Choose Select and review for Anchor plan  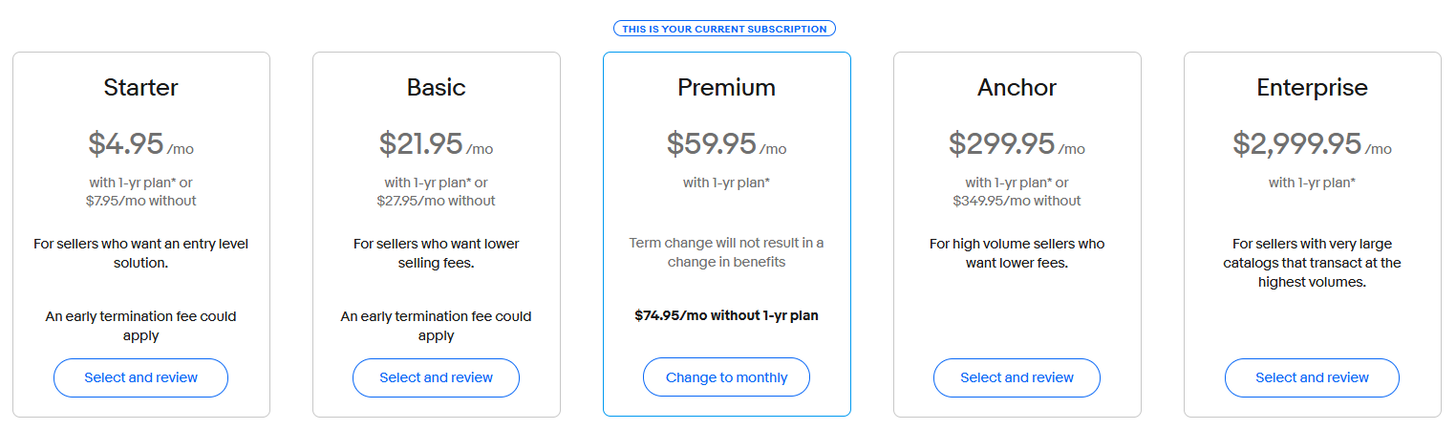pyautogui.click(x=1017, y=377)
